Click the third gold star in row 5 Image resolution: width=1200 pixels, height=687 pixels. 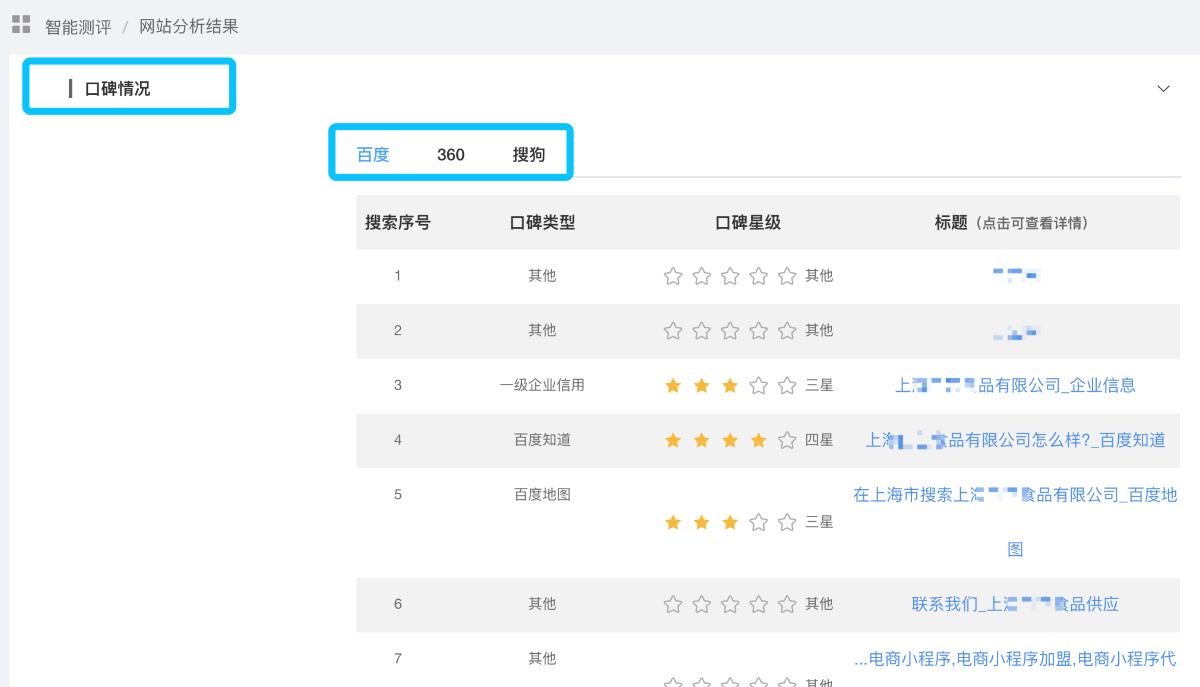(x=730, y=522)
